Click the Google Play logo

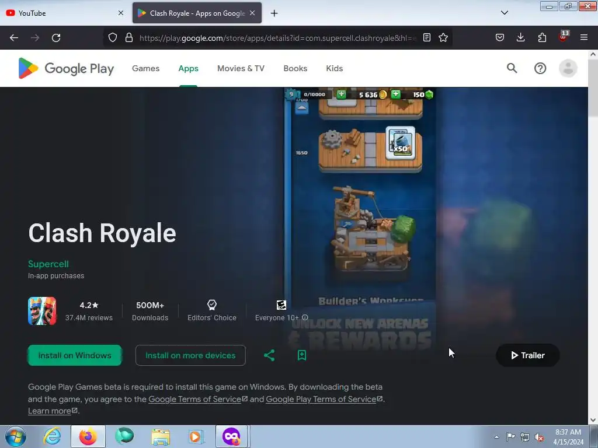pyautogui.click(x=66, y=69)
